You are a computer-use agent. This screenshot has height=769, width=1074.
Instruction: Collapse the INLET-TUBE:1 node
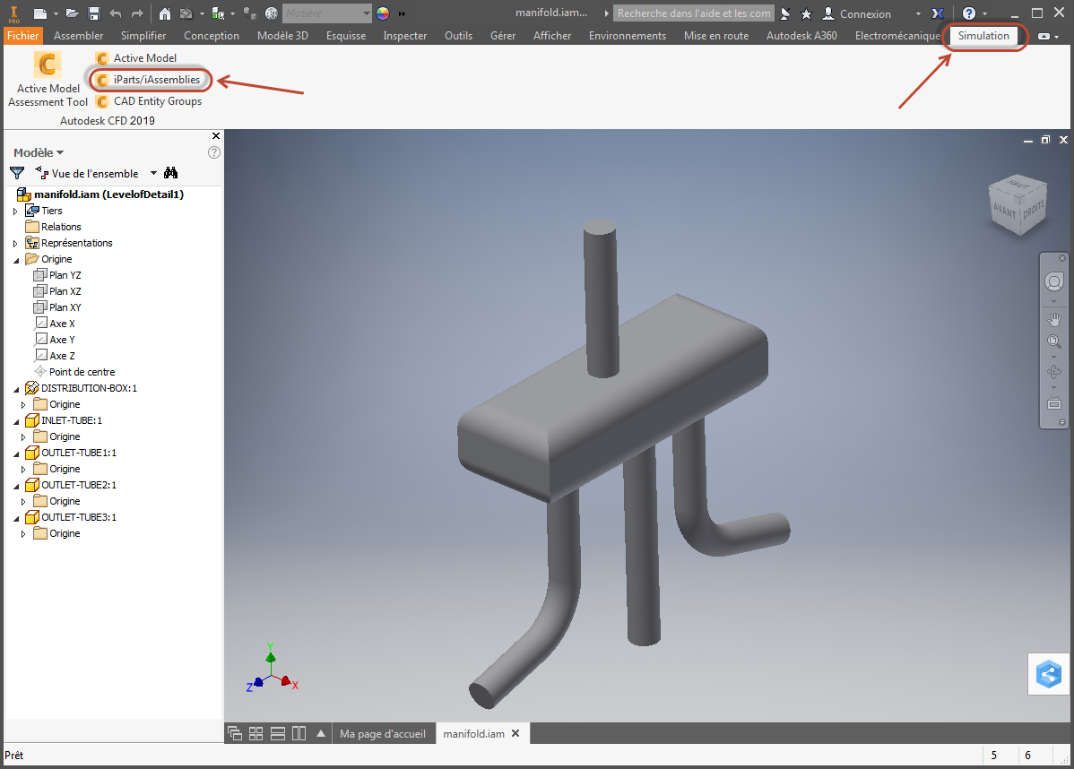coord(16,420)
